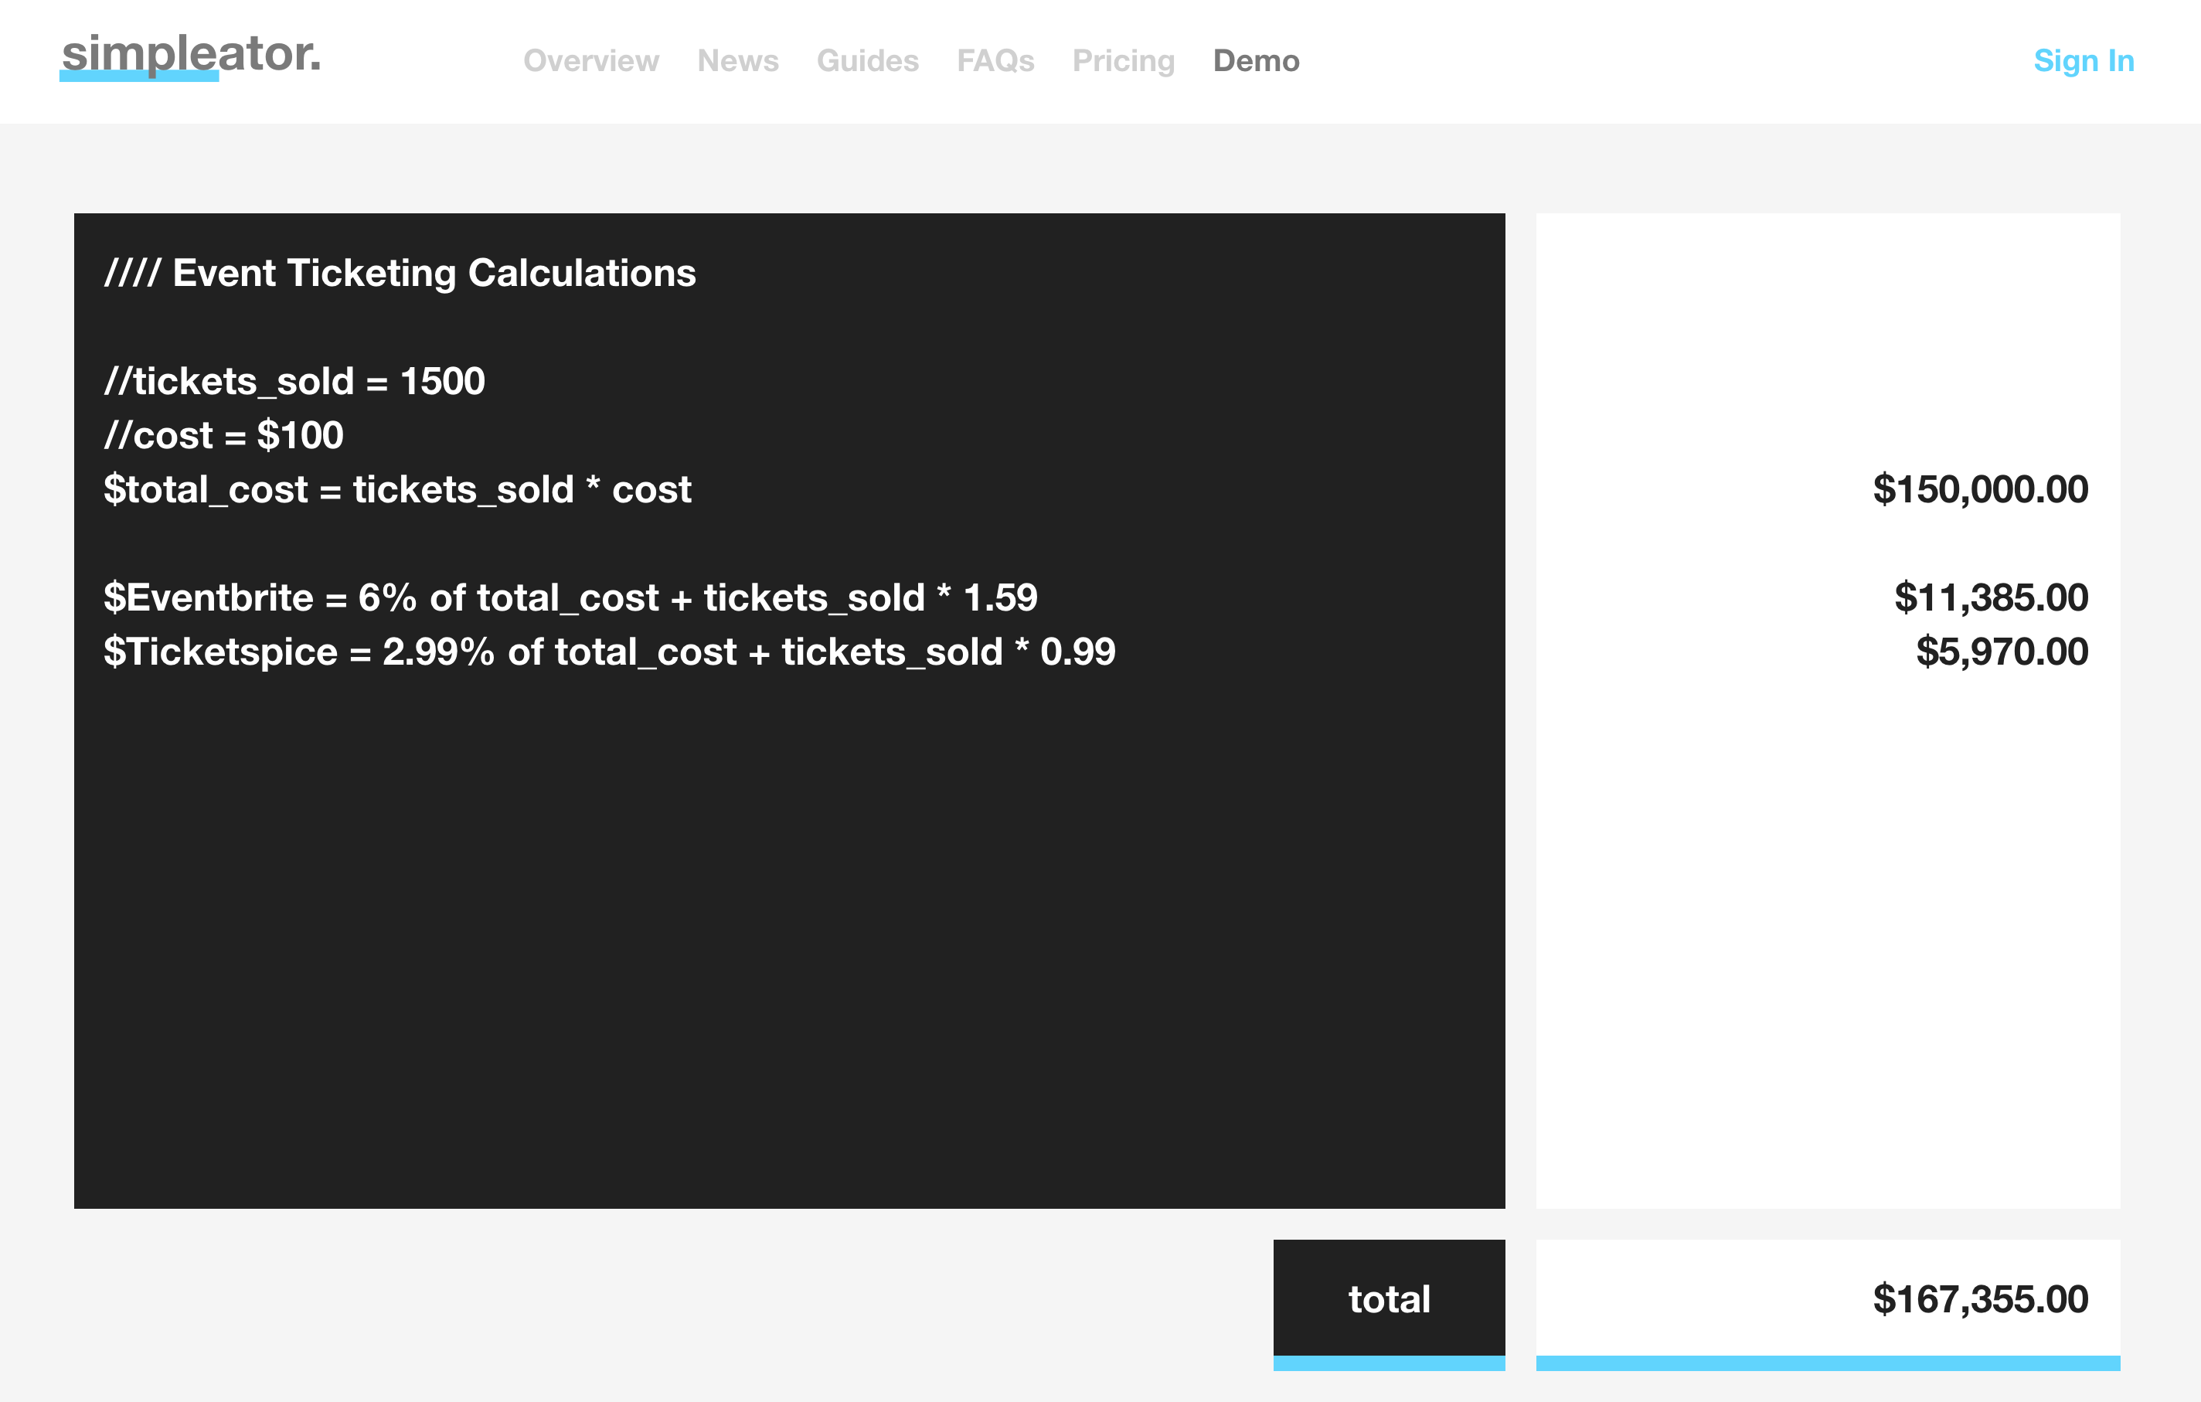Click the $11,385.00 Eventbrite result
This screenshot has height=1402, width=2201.
tap(1991, 597)
